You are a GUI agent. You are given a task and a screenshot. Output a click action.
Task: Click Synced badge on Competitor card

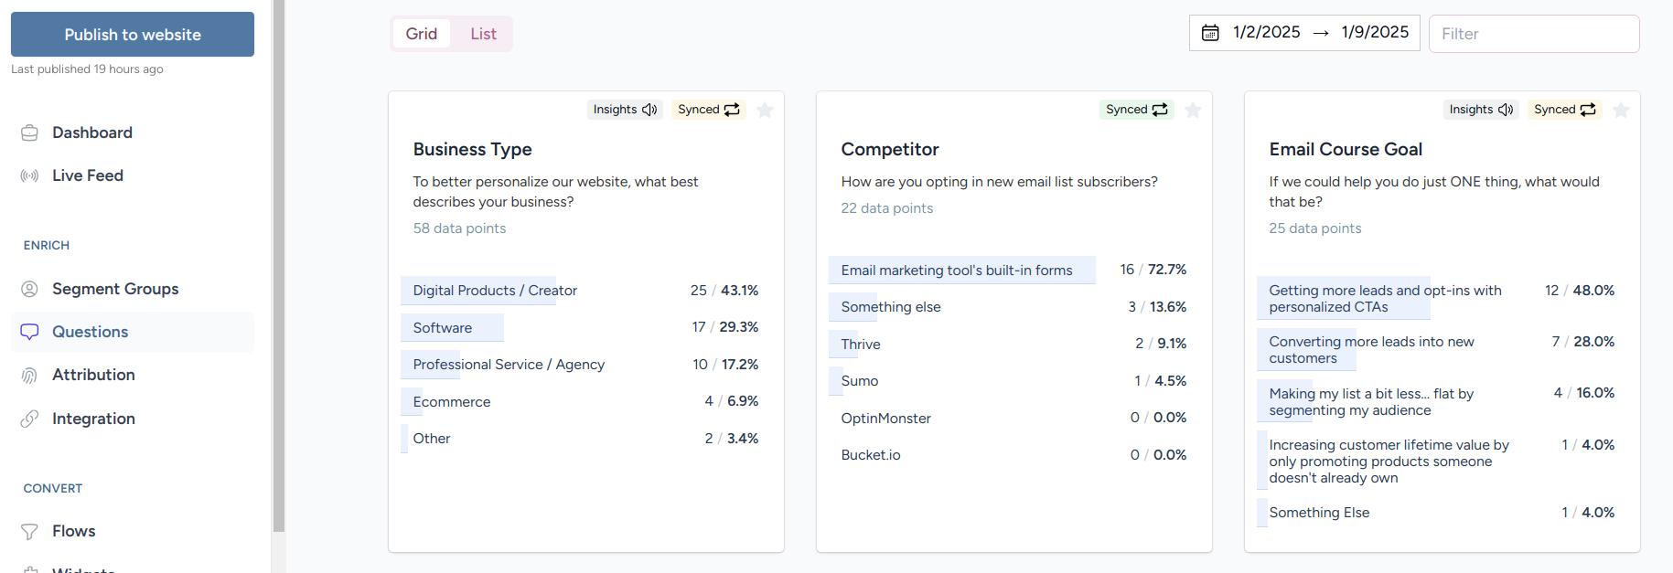click(x=1136, y=110)
